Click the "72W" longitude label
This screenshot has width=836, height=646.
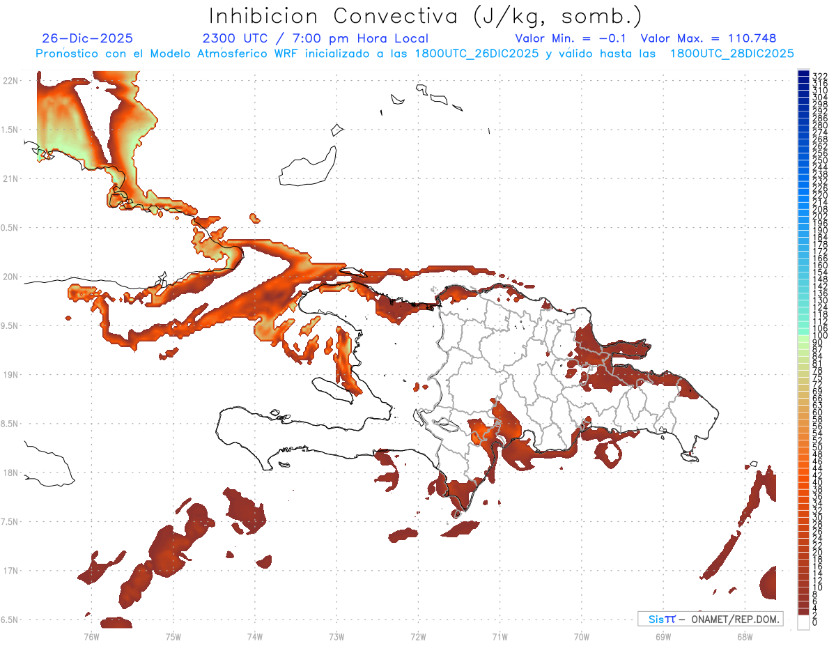(419, 636)
